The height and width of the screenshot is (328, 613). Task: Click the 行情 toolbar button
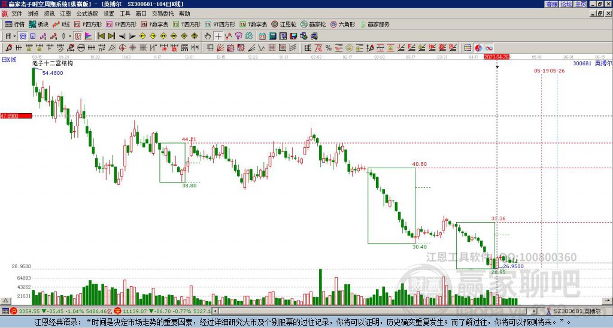click(x=14, y=24)
